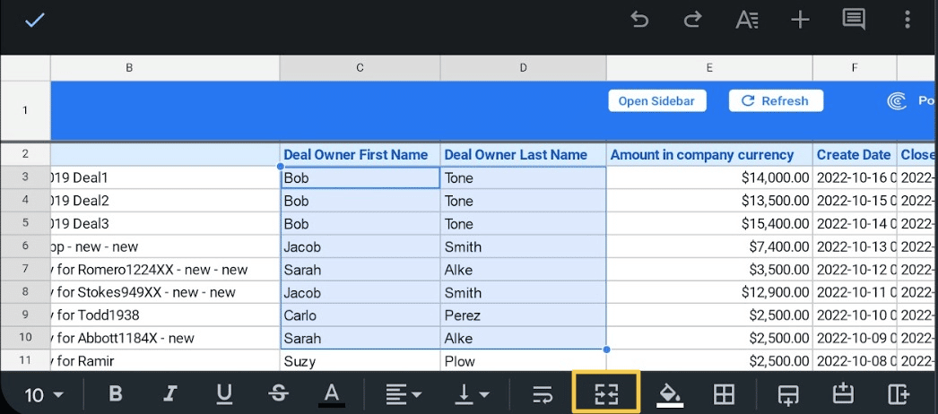This screenshot has width=938, height=414.
Task: Open the borders tool in bottom toolbar
Action: pyautogui.click(x=724, y=394)
